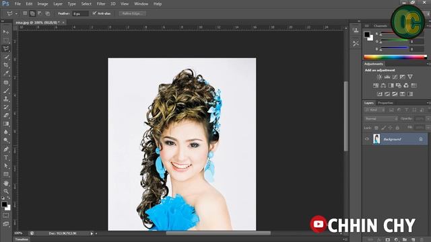Open the layer blend mode dropdown
The image size is (431, 242).
[x=381, y=118]
